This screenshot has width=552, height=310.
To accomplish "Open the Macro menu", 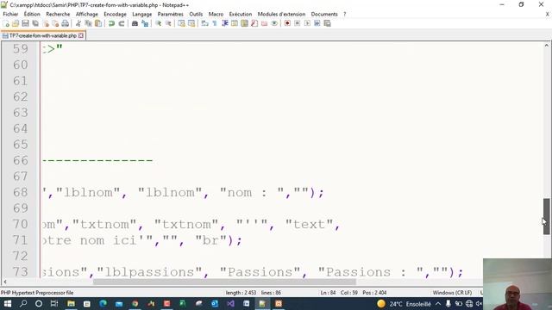I will click(x=216, y=14).
